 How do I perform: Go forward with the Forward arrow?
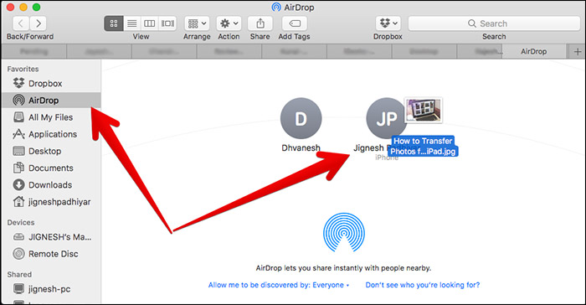[x=39, y=23]
